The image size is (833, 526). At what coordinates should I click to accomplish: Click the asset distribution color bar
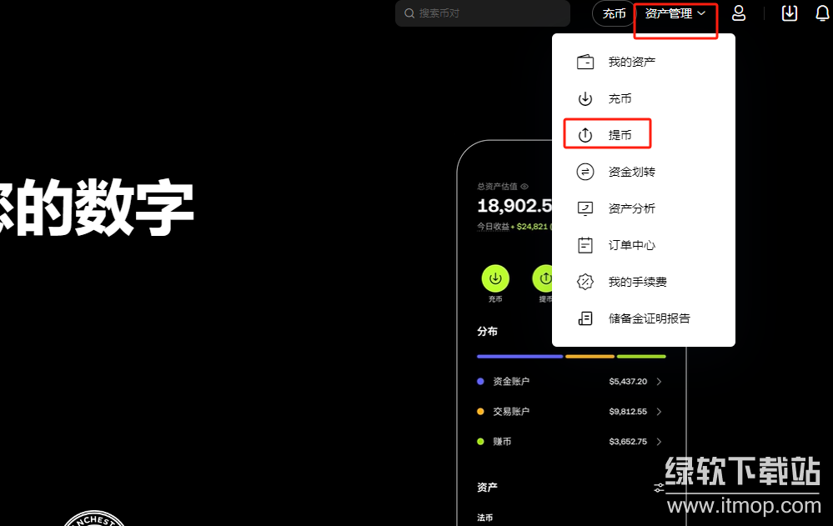[x=571, y=356]
